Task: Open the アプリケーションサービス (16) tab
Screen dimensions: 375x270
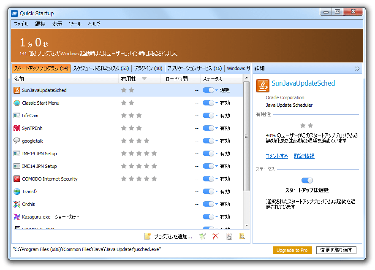Action: pos(194,69)
